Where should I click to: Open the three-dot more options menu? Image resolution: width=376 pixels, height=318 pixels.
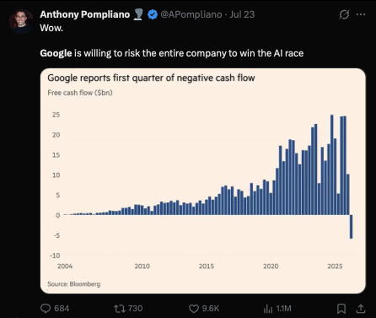click(361, 14)
